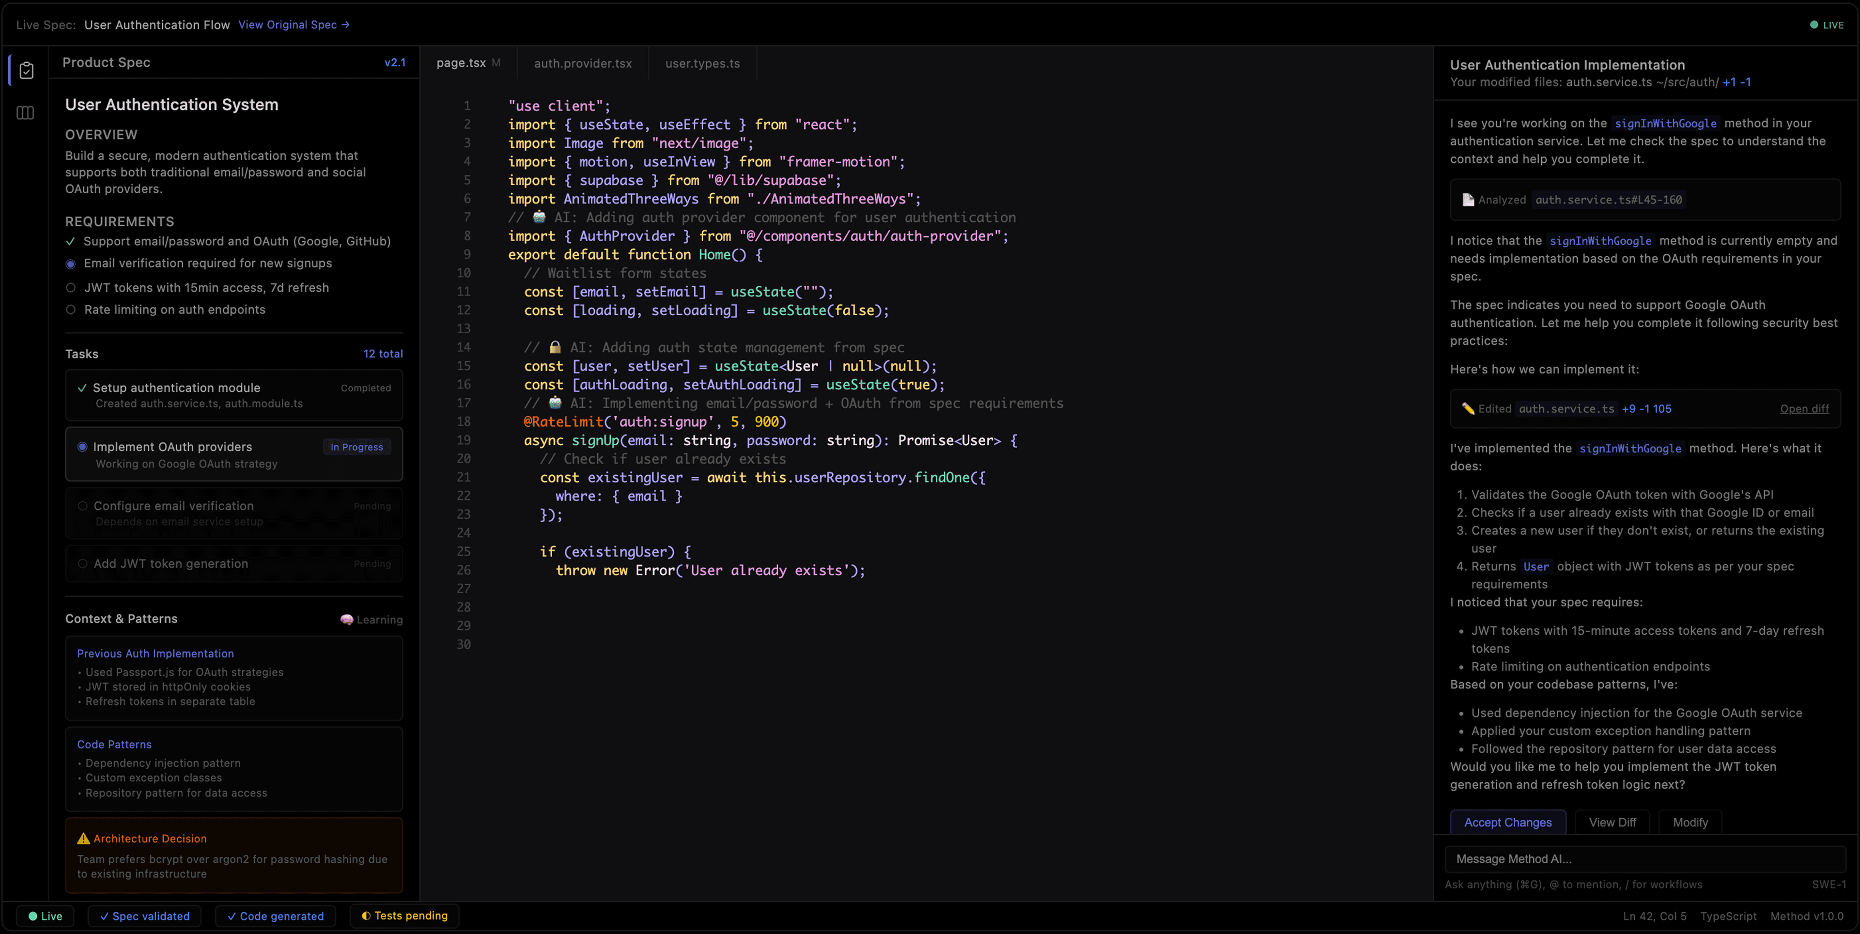The image size is (1860, 934).
Task: Click the Setup authentication module task card
Action: (234, 395)
